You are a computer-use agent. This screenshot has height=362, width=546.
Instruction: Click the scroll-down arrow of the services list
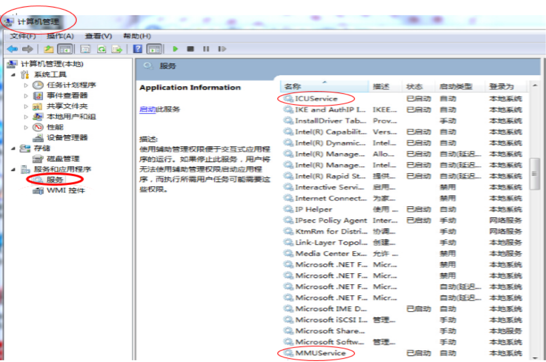pos(535,357)
